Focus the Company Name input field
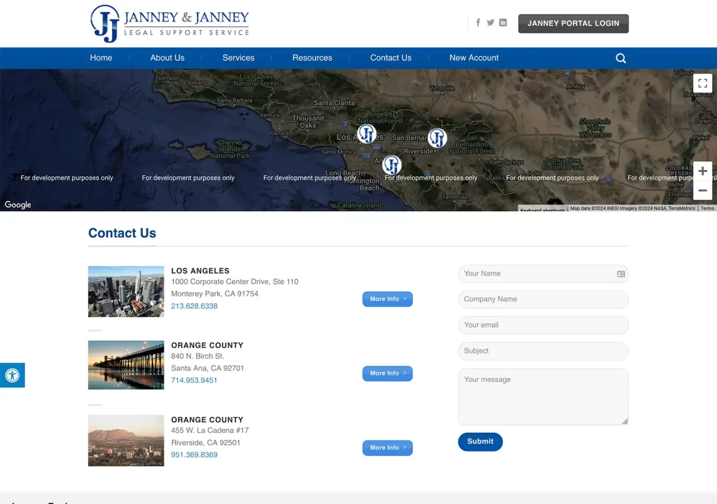Viewport: 717px width, 504px height. click(543, 299)
